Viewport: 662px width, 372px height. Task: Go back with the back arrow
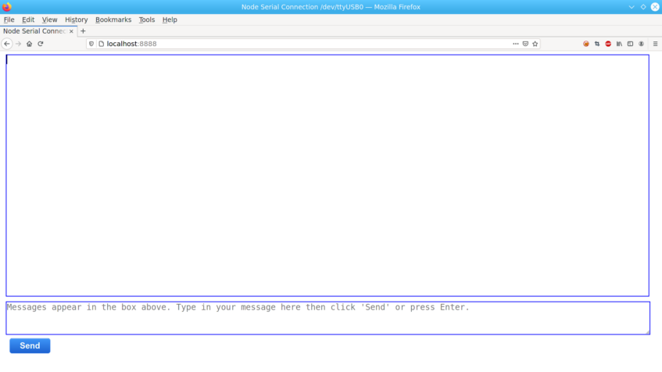[7, 44]
